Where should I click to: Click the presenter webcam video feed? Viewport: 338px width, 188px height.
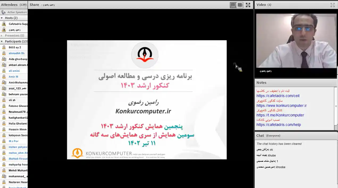pyautogui.click(x=296, y=41)
